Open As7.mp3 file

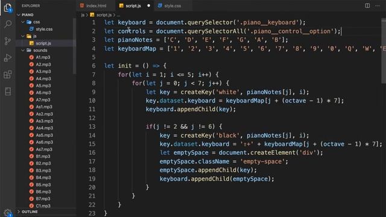44,149
